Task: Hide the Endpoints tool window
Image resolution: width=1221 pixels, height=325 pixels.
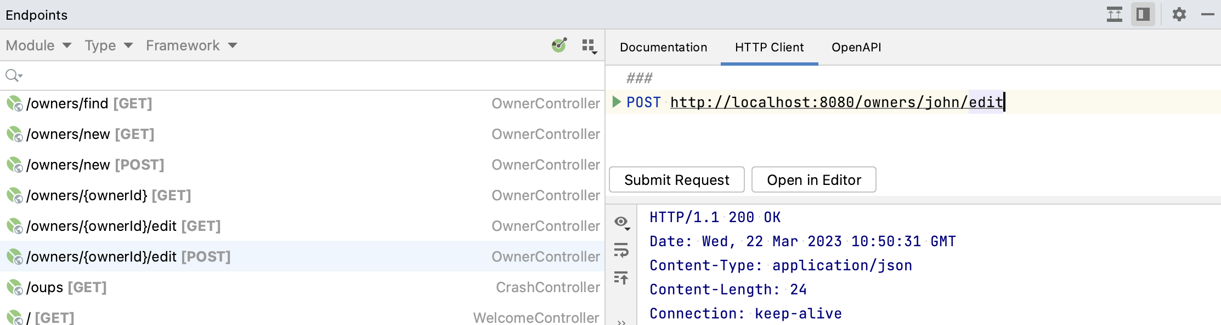Action: tap(1207, 14)
